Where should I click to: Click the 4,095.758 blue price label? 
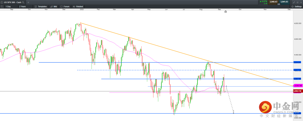(297, 79)
